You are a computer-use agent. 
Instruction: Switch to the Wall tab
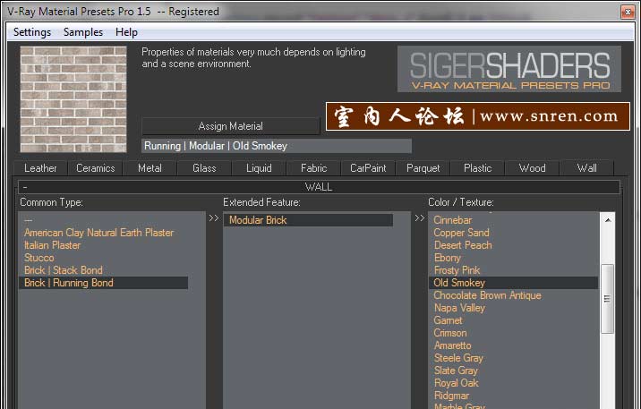coord(586,168)
